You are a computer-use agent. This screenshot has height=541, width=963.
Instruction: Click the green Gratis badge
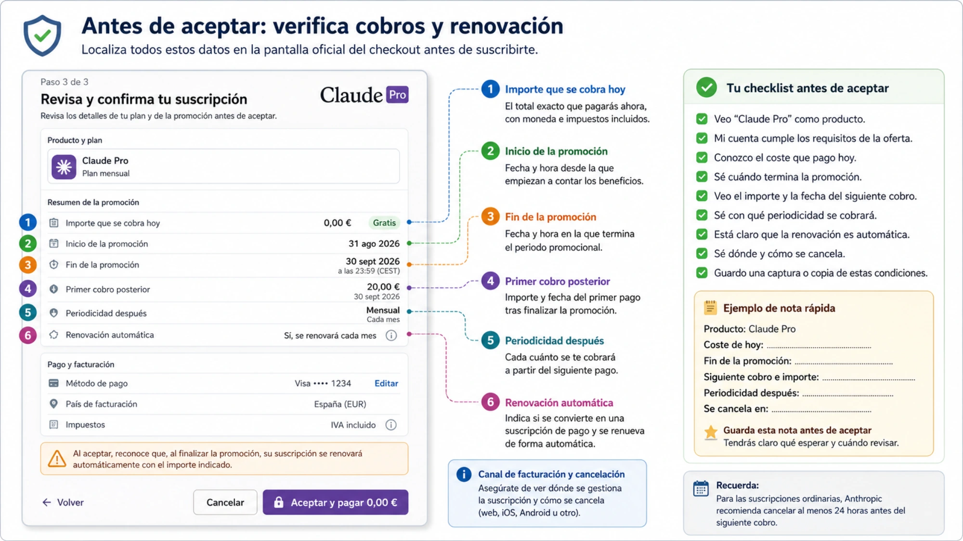pos(384,223)
